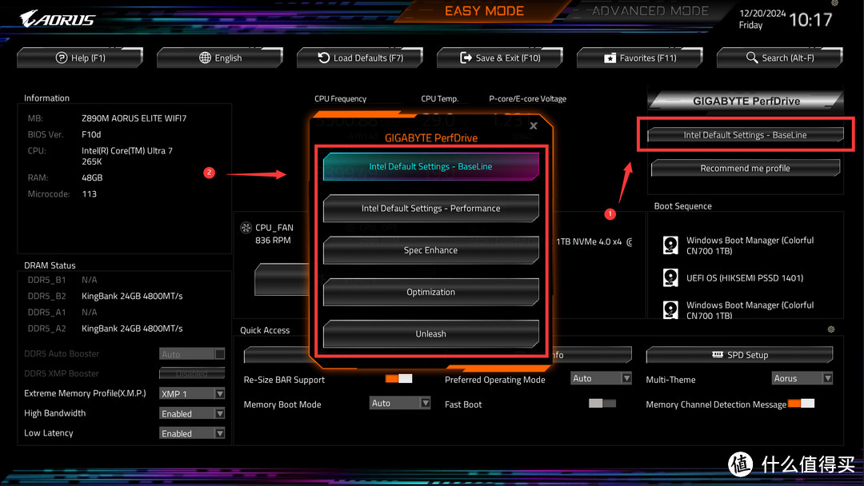864x486 pixels.
Task: Select the Easy Mode tab
Action: coord(484,11)
